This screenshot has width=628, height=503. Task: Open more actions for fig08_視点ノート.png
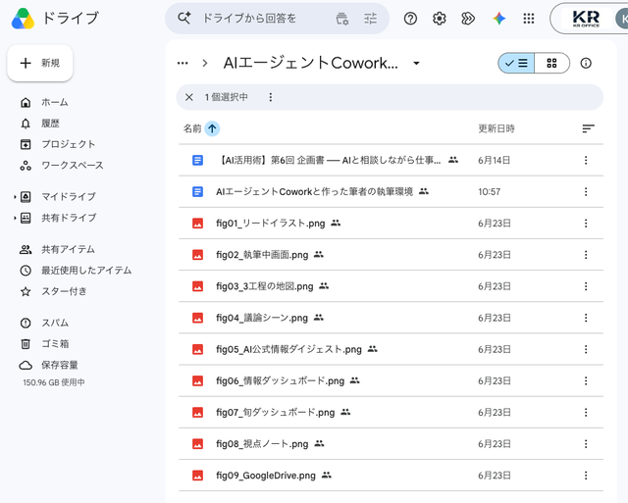[x=586, y=444]
